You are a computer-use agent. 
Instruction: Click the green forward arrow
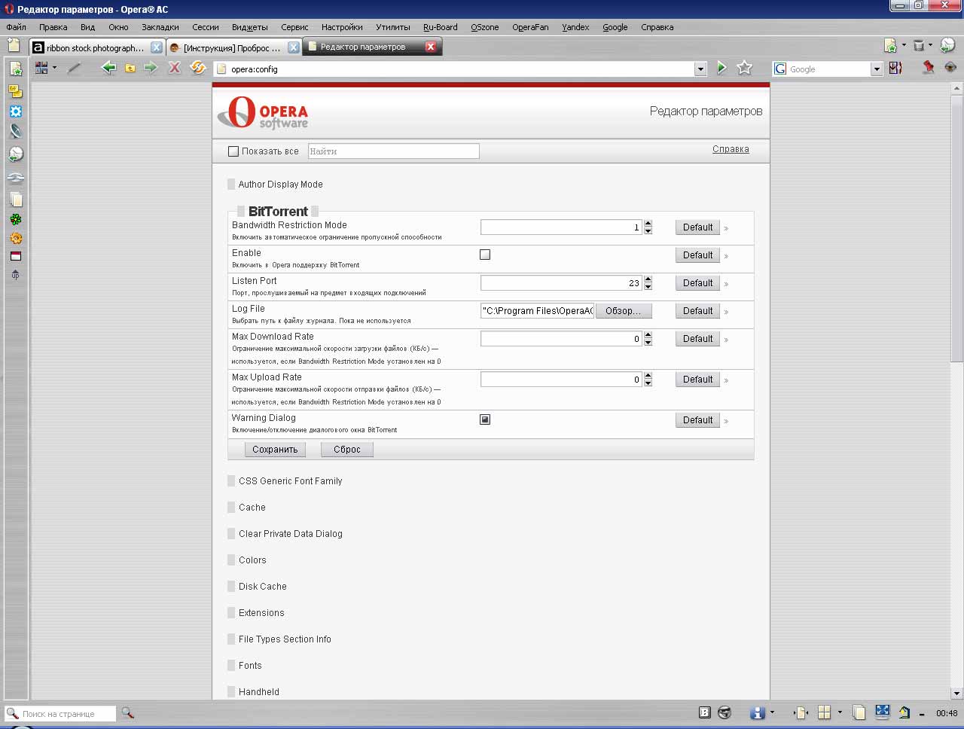[x=151, y=68]
